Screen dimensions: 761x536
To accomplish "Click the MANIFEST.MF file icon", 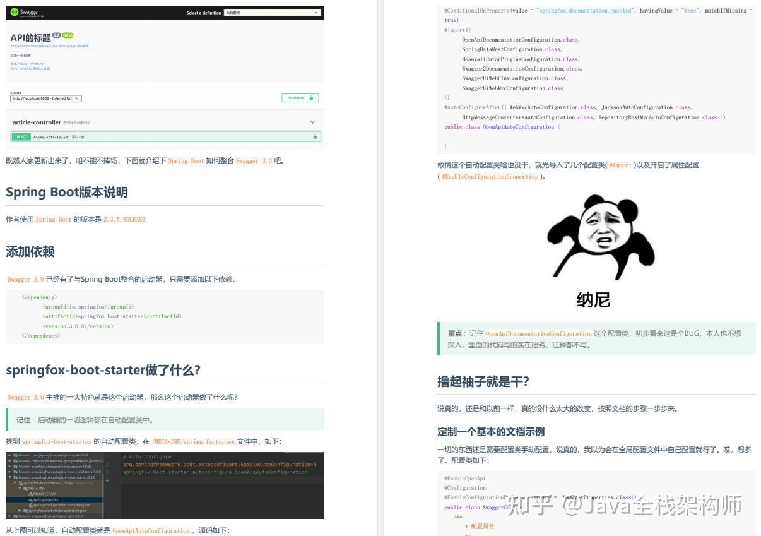I will (30, 494).
